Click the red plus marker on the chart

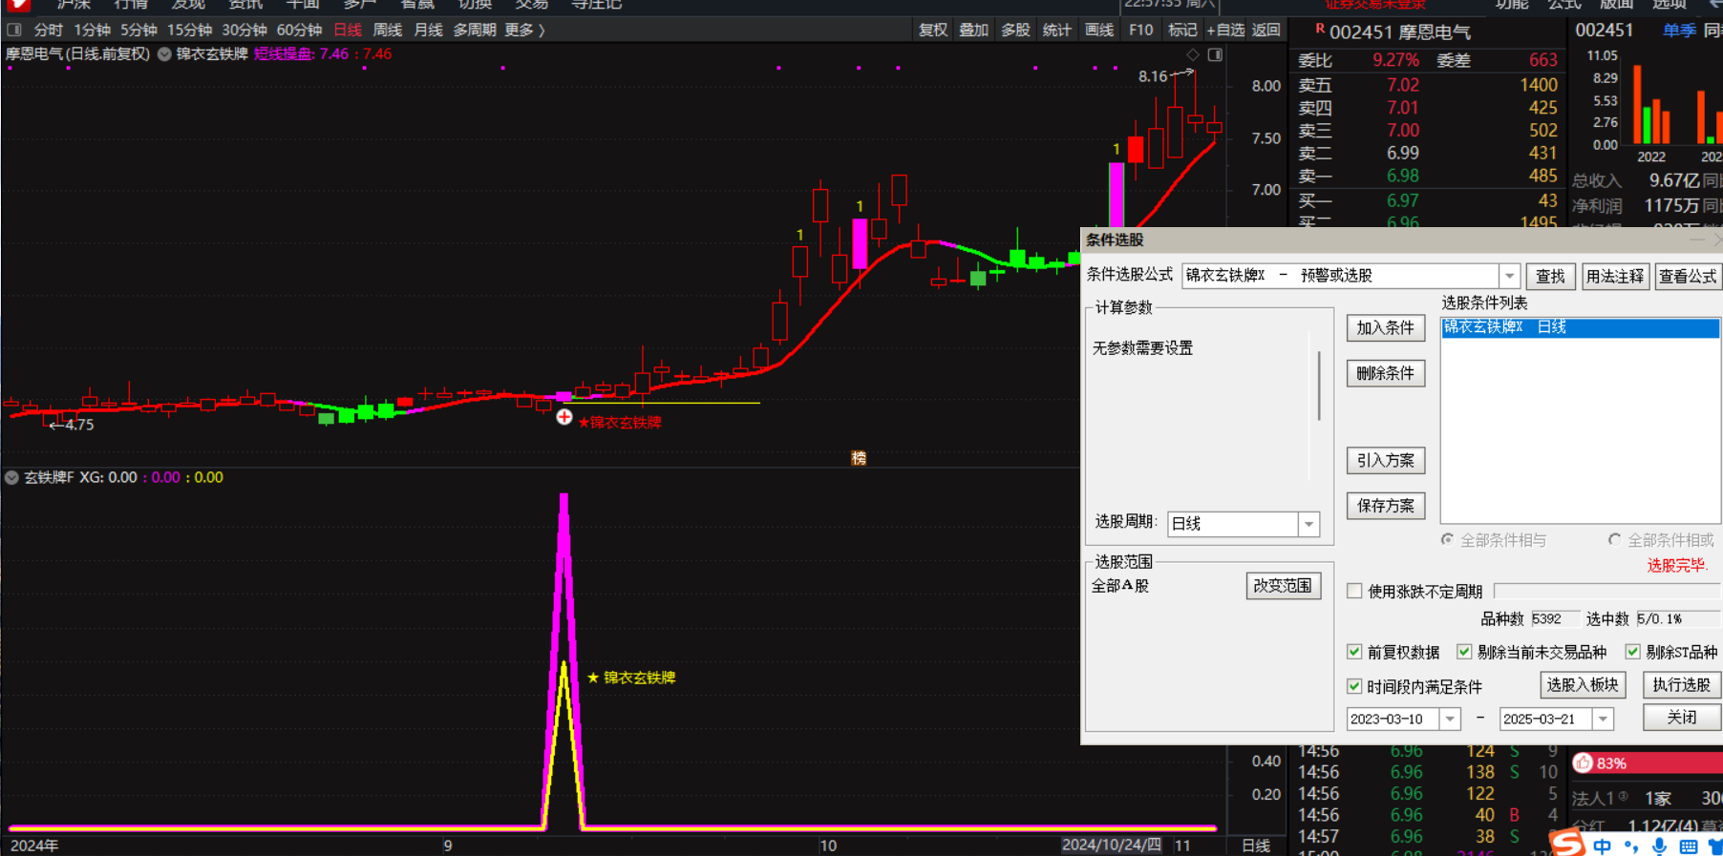(x=564, y=417)
